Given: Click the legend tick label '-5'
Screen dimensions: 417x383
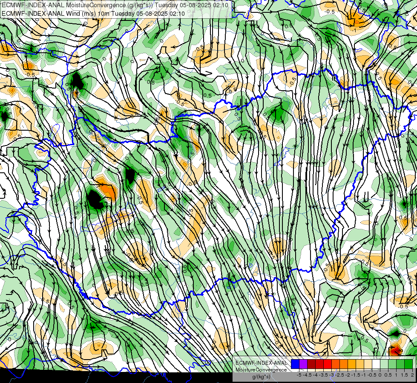Looking at the screenshot, I should [x=299, y=375].
